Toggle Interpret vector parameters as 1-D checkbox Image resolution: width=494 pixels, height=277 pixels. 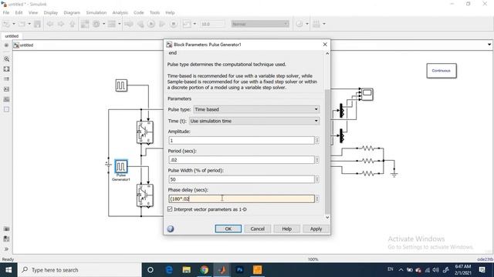click(170, 209)
